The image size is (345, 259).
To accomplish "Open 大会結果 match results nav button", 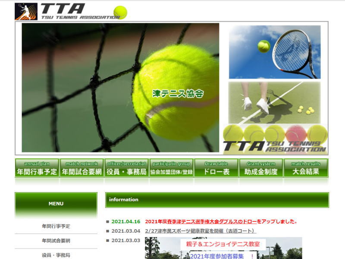I will (306, 168).
